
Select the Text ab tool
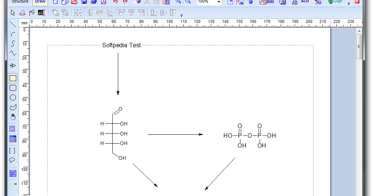41,13
